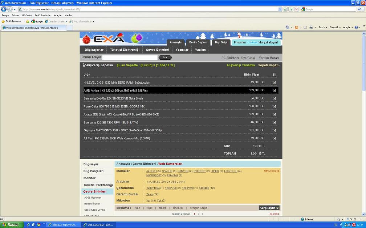Open the Bilgisayarlar navigation menu
The height and width of the screenshot is (228, 366).
coord(94,50)
